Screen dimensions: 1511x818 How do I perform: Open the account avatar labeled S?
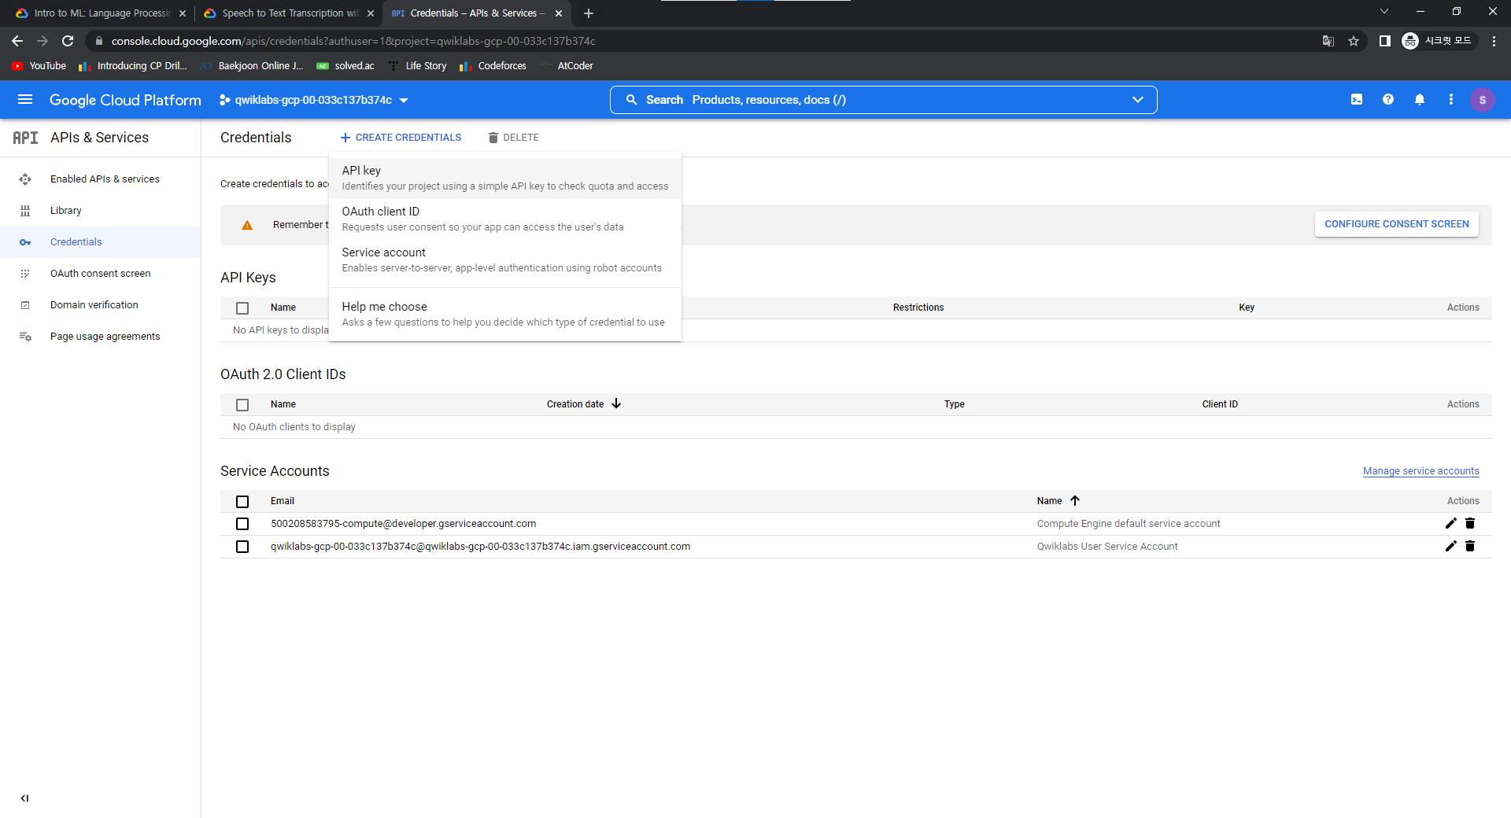click(x=1483, y=100)
